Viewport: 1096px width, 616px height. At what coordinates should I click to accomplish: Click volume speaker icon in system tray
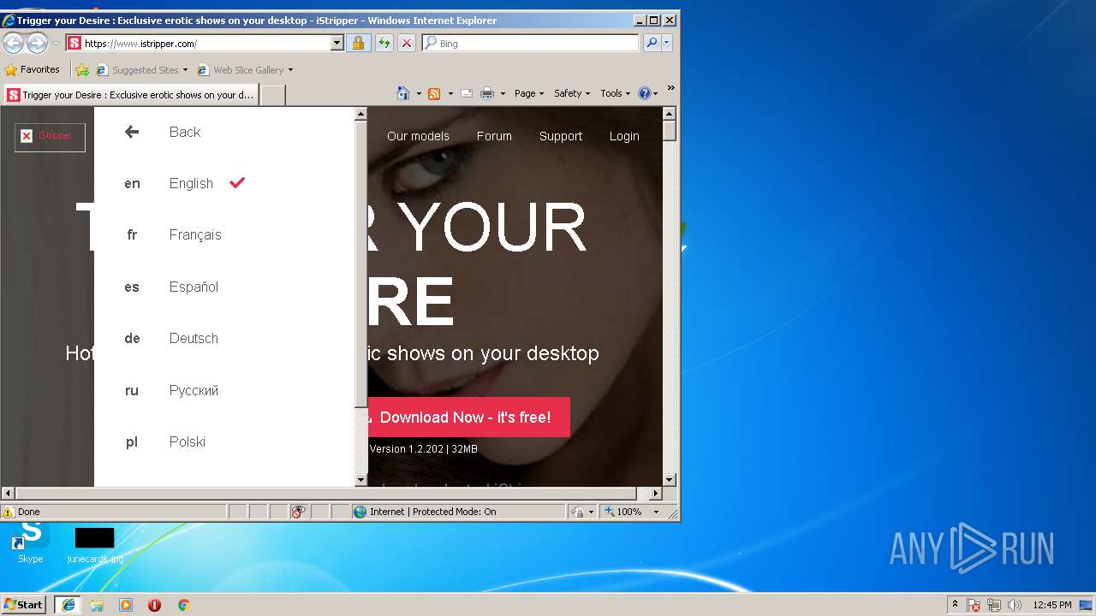1015,605
